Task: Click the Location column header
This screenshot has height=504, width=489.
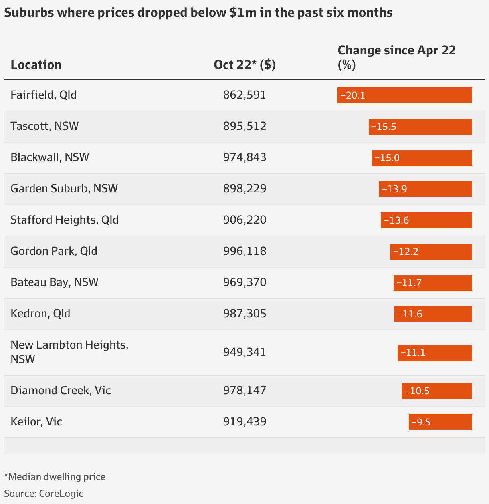Action: coord(36,65)
